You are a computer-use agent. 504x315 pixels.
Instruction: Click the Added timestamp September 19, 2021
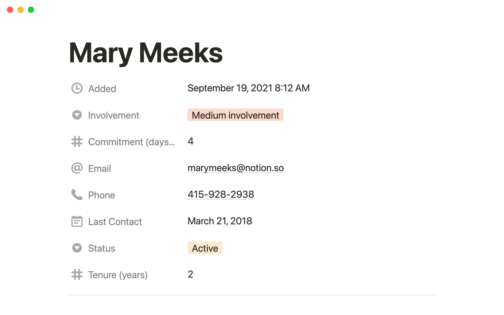(248, 88)
